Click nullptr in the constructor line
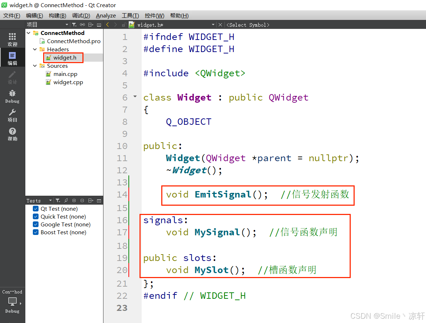This screenshot has height=323, width=426. click(329, 158)
